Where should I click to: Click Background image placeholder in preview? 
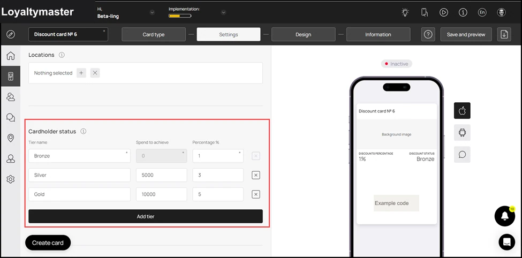click(x=397, y=134)
